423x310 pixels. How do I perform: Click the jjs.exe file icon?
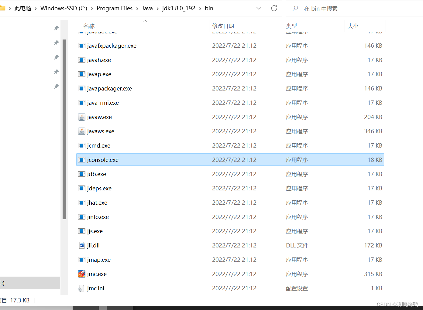click(x=81, y=231)
